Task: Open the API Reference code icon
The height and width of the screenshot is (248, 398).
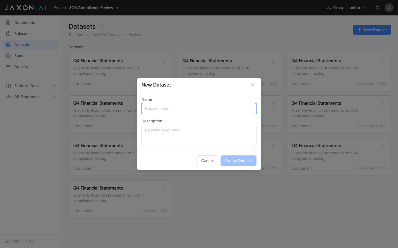Action: (9, 96)
